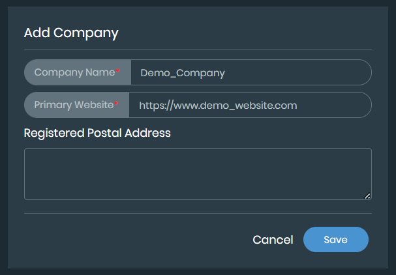Focus the Primary Website input field
Screen dimensions: 396x275
coord(249,104)
